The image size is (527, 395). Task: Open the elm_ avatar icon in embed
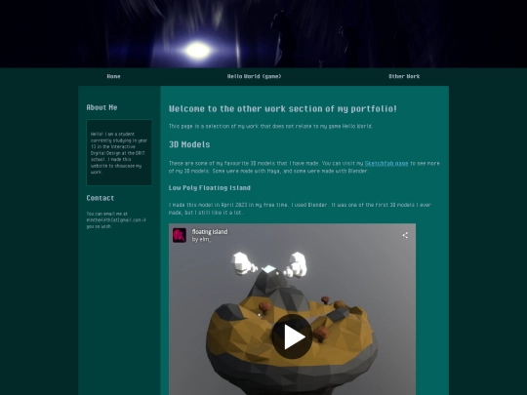180,235
